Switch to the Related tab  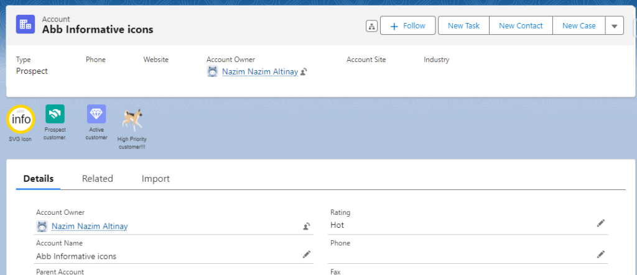[x=98, y=179]
